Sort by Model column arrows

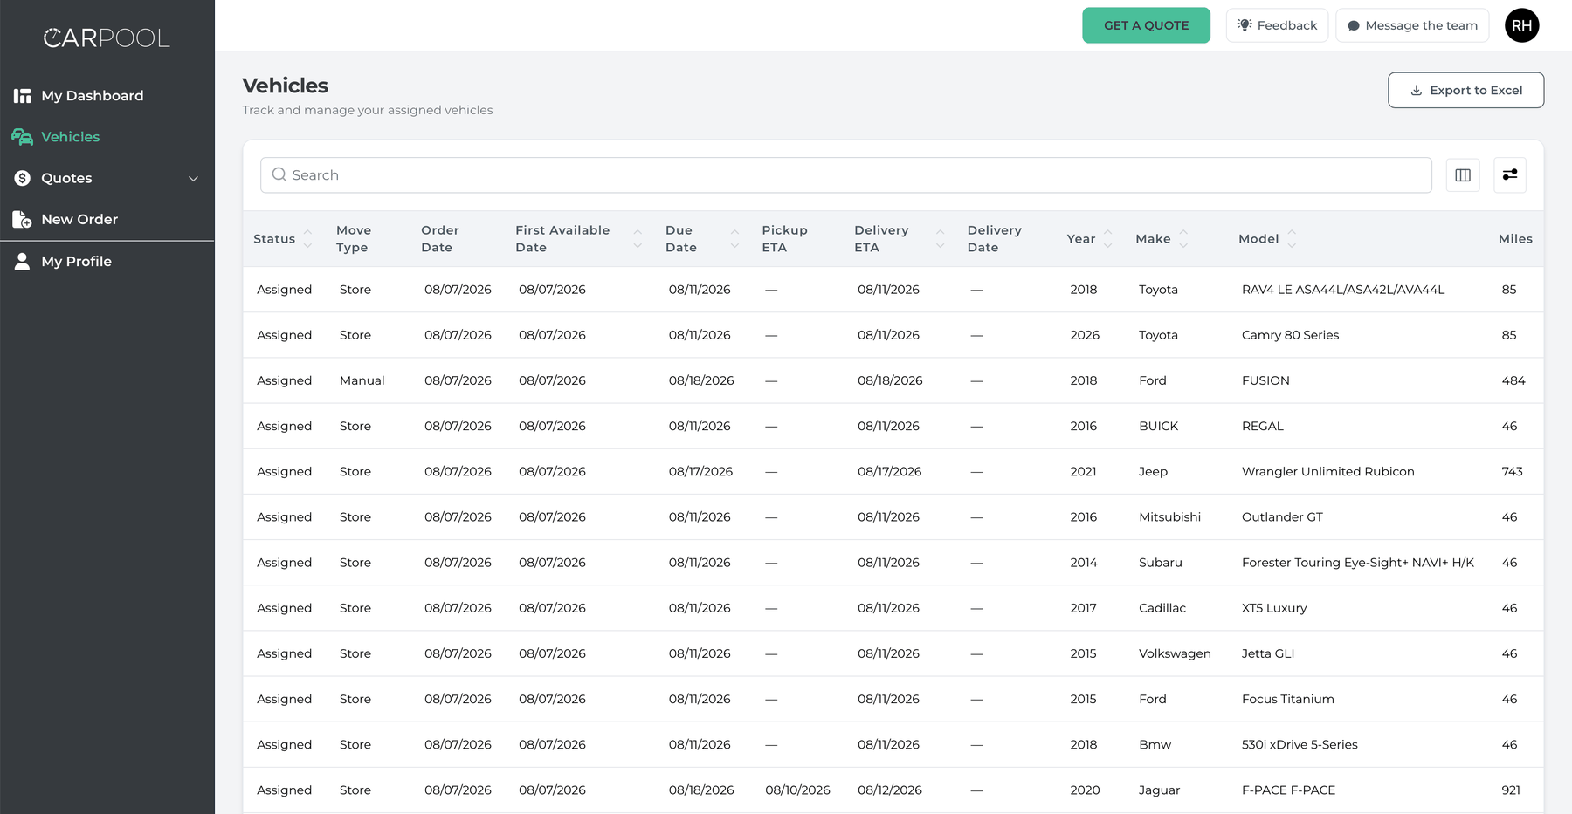1292,239
